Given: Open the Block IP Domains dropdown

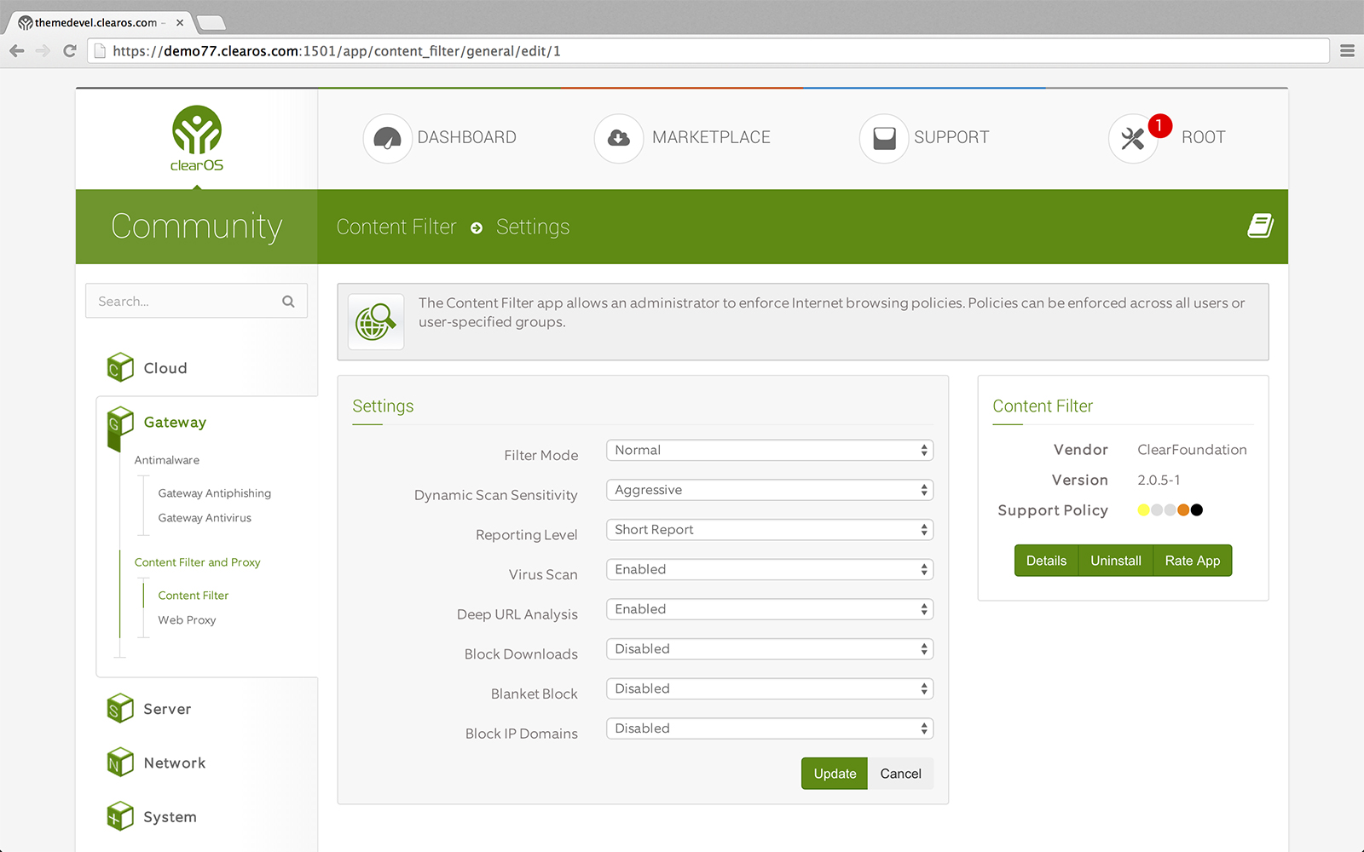Looking at the screenshot, I should coord(770,728).
